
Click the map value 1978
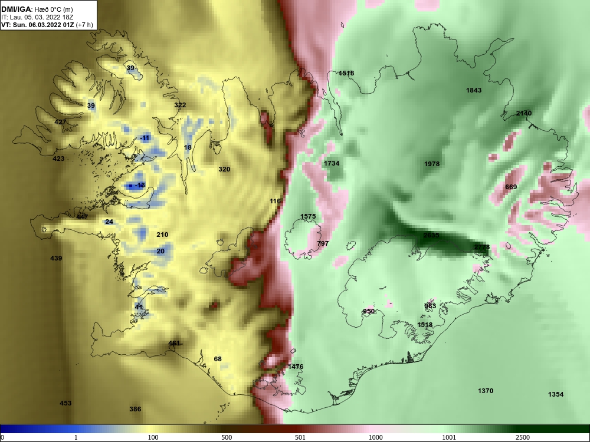coord(432,164)
